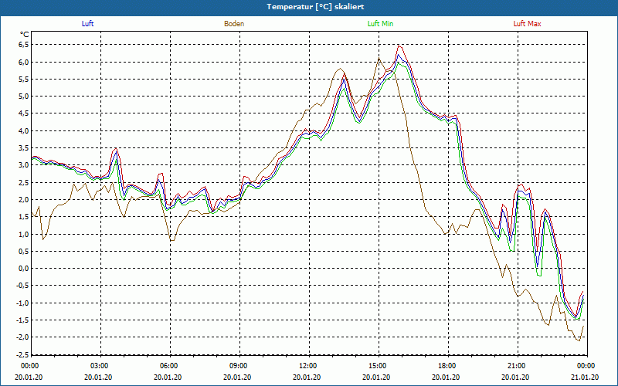Click the °C unit label on the y-axis
This screenshot has height=386, width=618.
24,34
